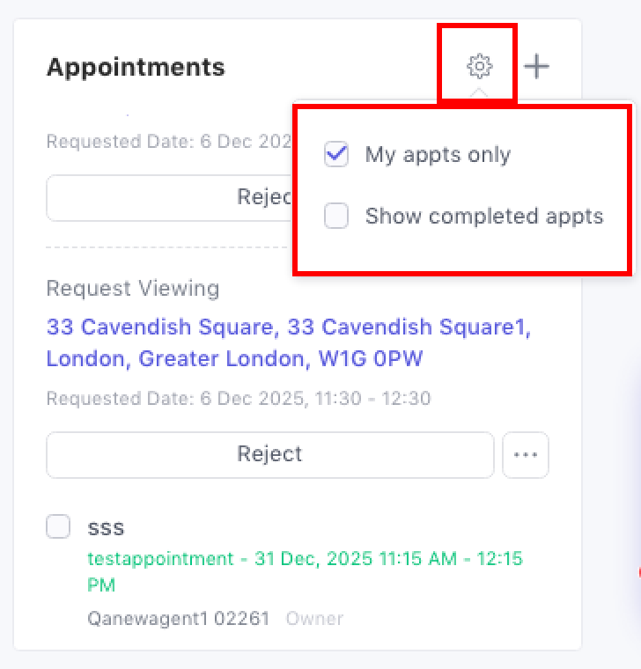The width and height of the screenshot is (641, 669).
Task: Click the cut-off Requested Date text at top
Action: coord(168,141)
